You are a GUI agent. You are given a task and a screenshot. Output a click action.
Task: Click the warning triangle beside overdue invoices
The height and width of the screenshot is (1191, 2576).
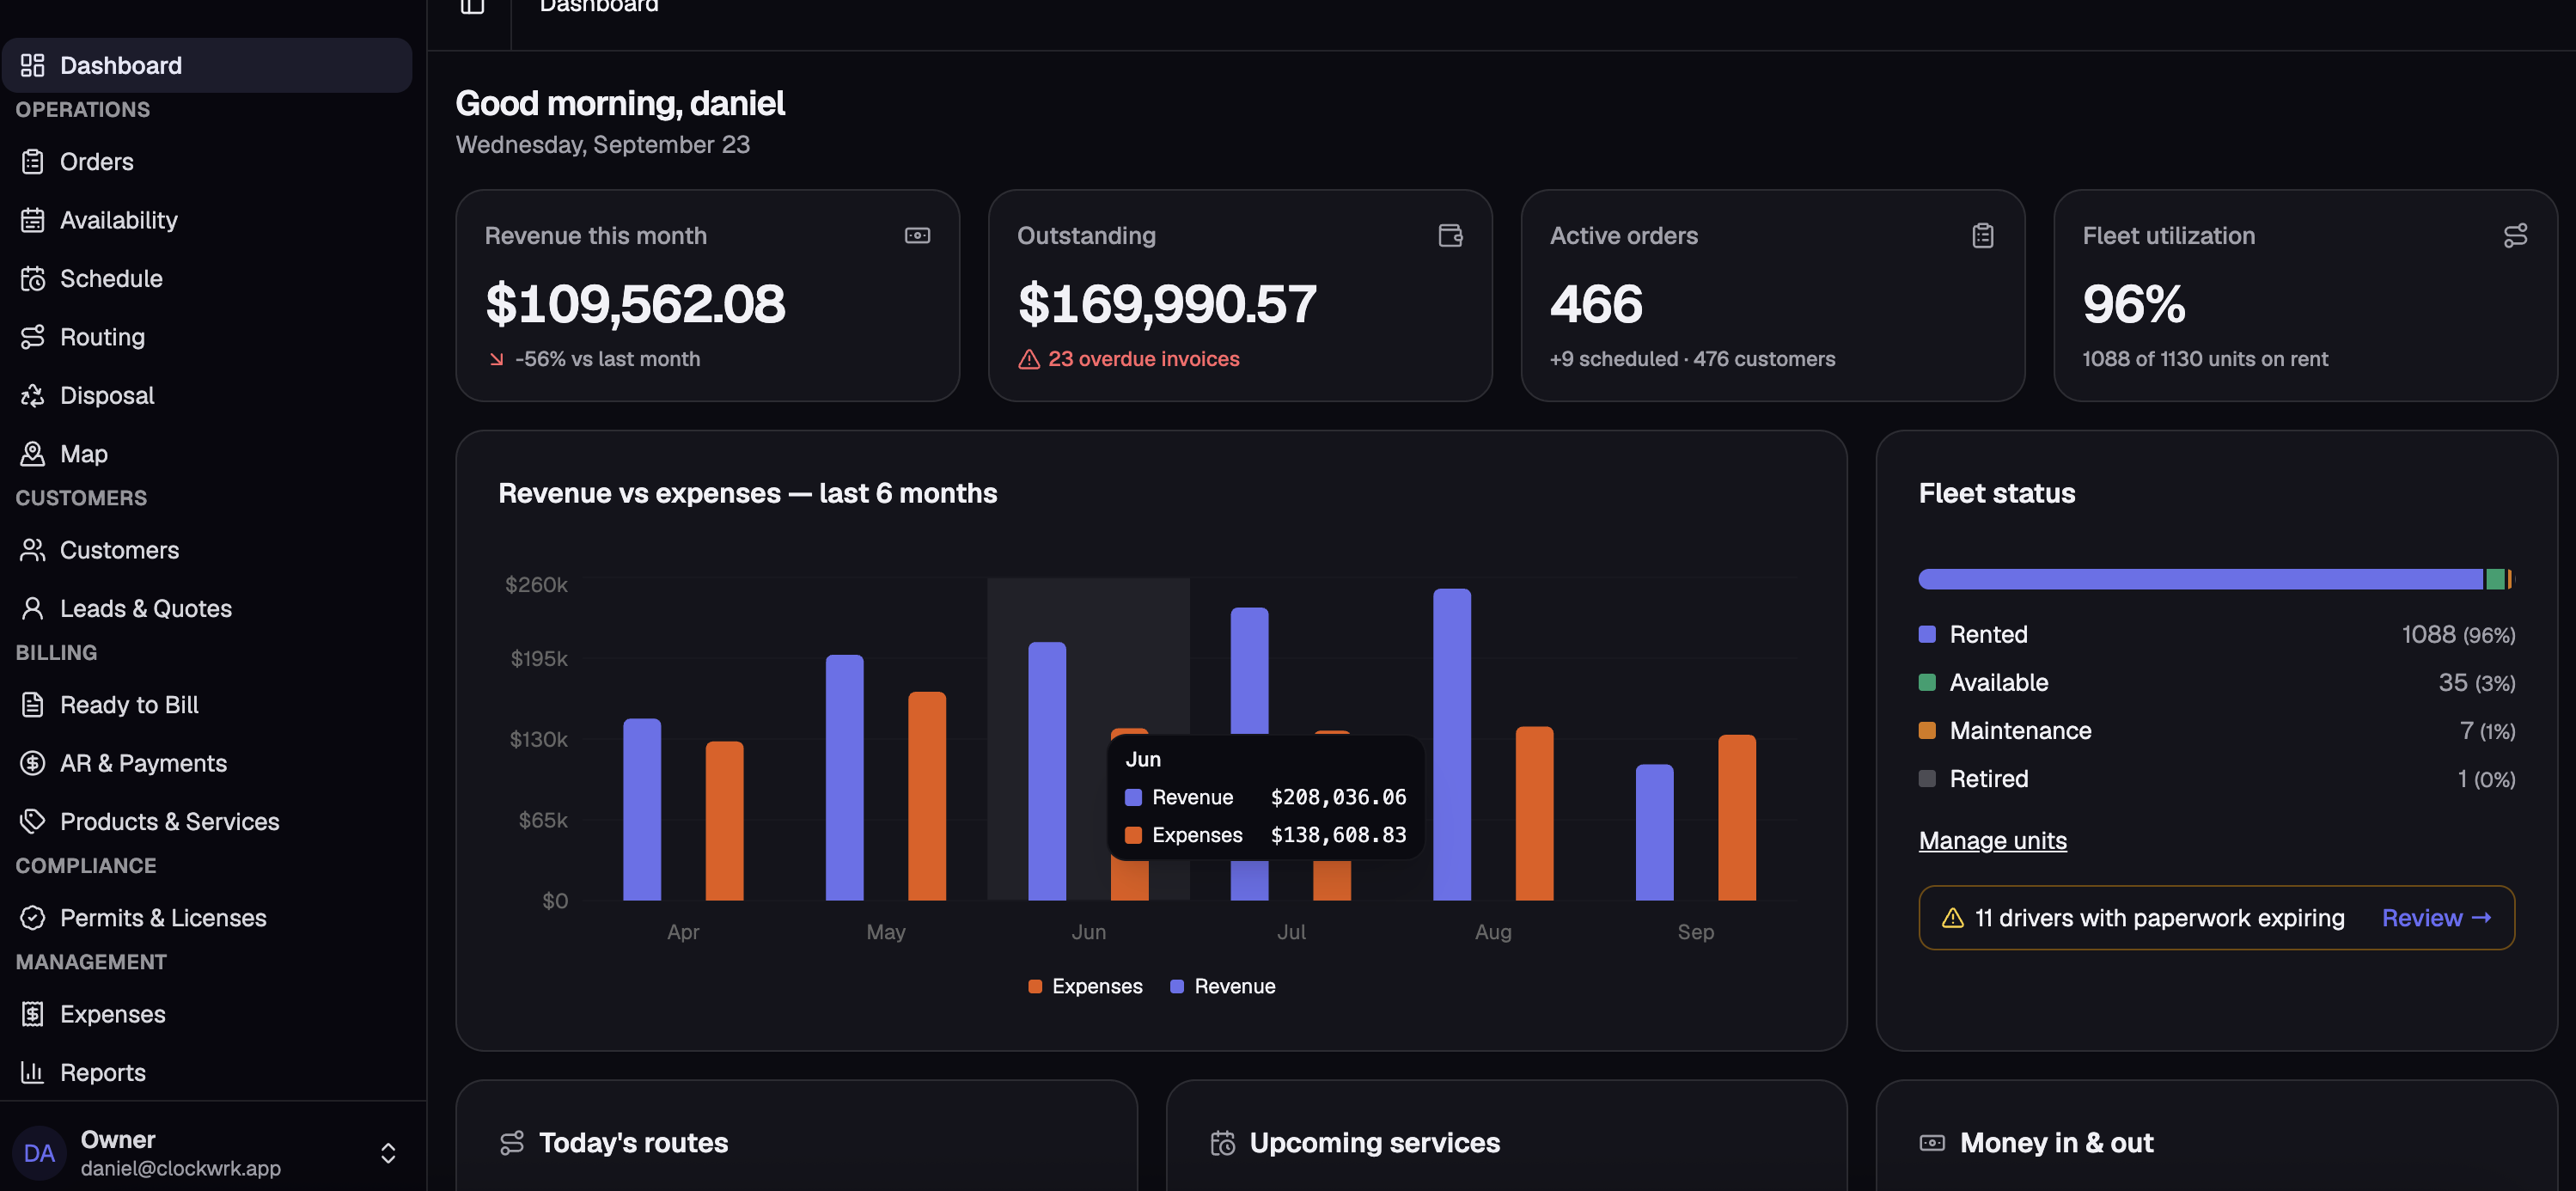[x=1029, y=359]
